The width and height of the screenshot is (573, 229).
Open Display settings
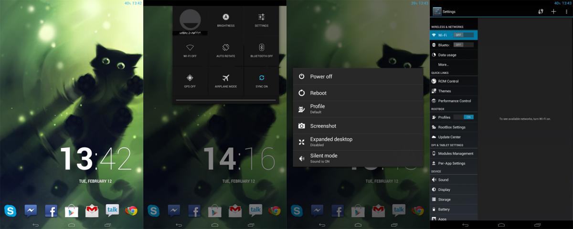coord(454,190)
